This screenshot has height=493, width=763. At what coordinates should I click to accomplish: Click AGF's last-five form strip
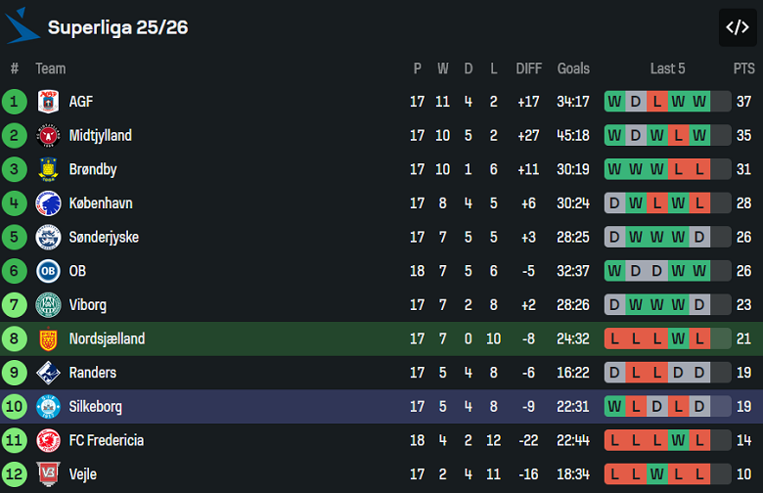(667, 102)
